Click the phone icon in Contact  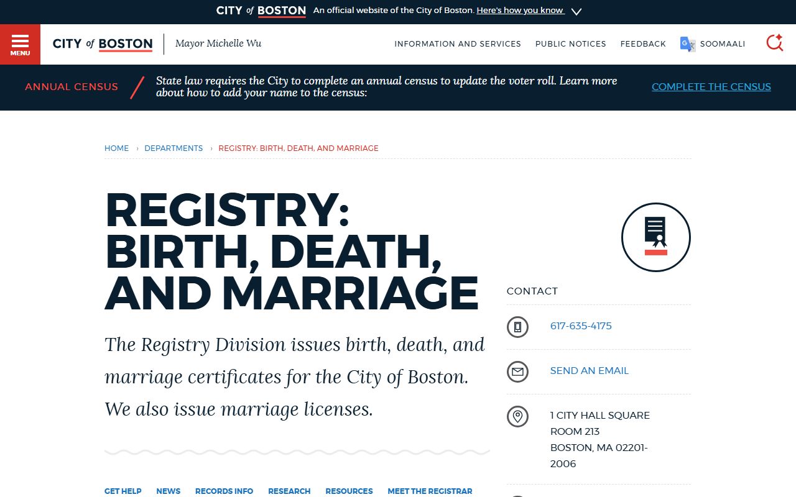pyautogui.click(x=517, y=327)
